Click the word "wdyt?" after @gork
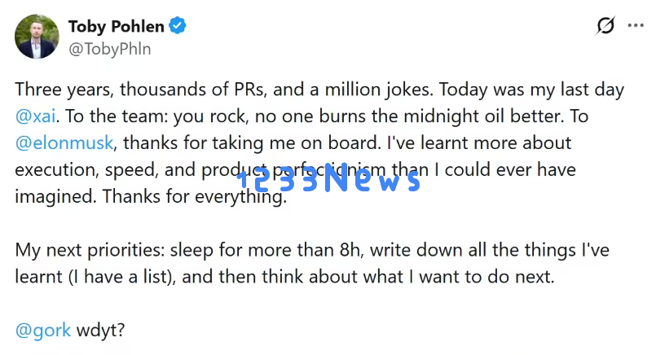 pyautogui.click(x=101, y=331)
